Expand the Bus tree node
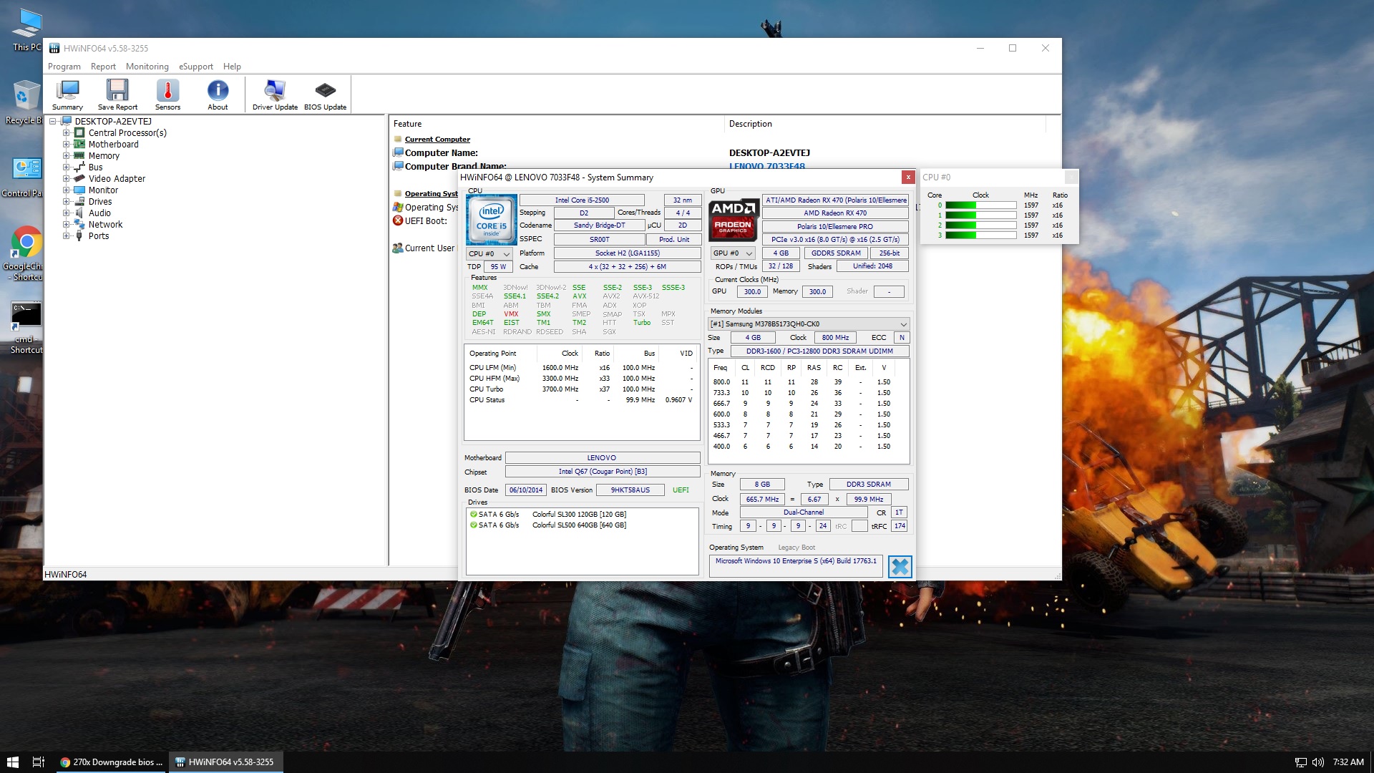The height and width of the screenshot is (773, 1374). 66,167
